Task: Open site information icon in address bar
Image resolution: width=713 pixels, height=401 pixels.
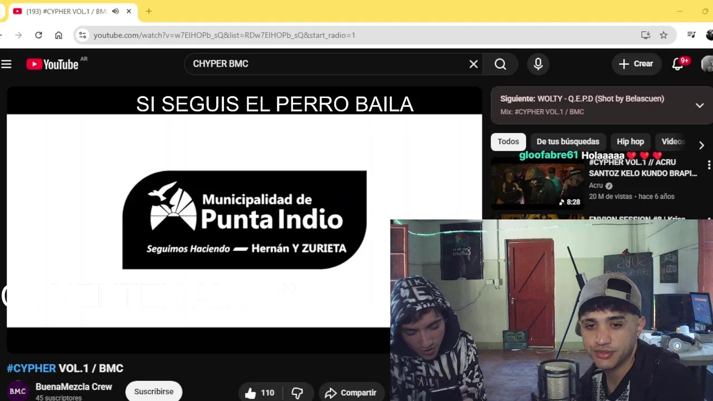Action: tap(82, 35)
